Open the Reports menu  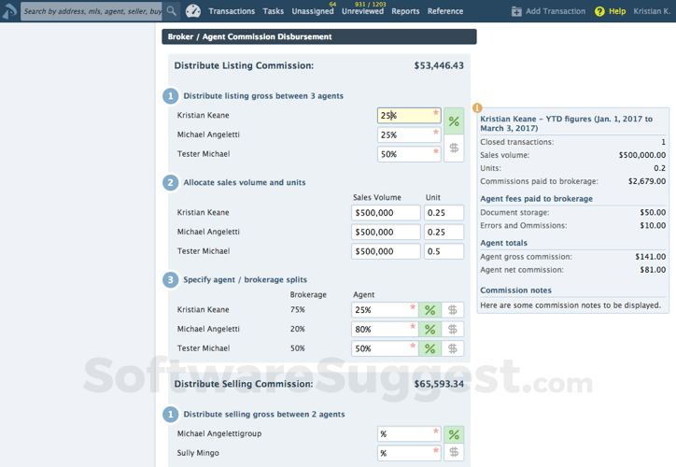pos(405,11)
